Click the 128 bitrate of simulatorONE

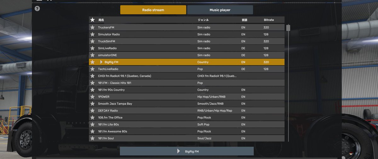coord(266,55)
